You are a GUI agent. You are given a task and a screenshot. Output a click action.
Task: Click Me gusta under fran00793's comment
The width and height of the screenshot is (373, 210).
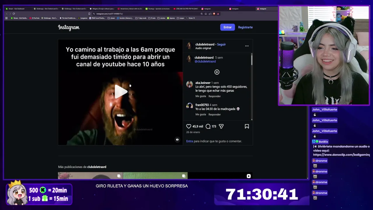coord(201,115)
